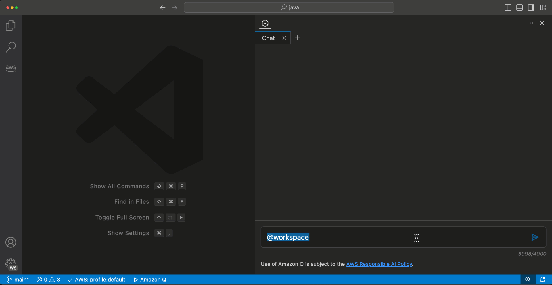Send the chat message with the paper plane
This screenshot has width=552, height=285.
point(535,237)
